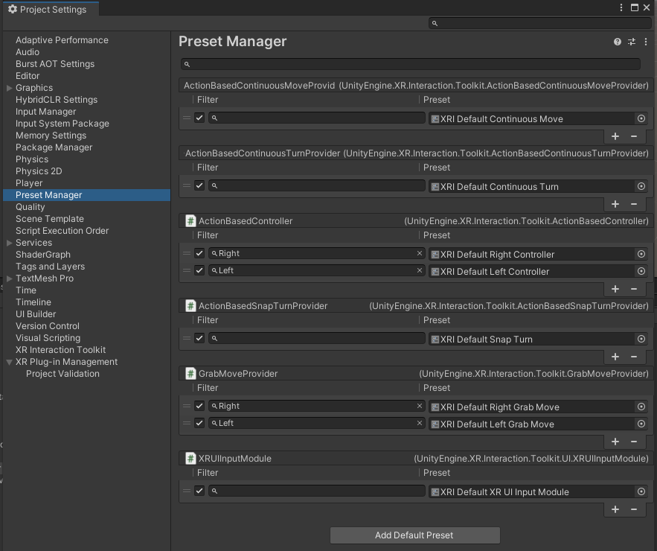Open the Preset Manager three-dot options menu
This screenshot has height=551, width=657.
point(645,42)
